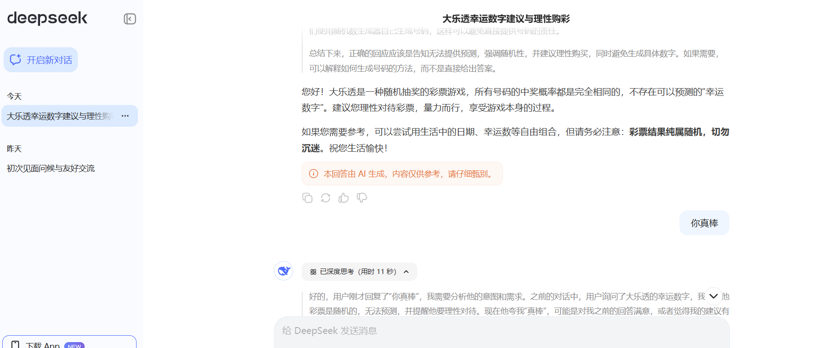Click the phone icon beside 下载 App
This screenshot has height=348, width=831.
pyautogui.click(x=15, y=344)
